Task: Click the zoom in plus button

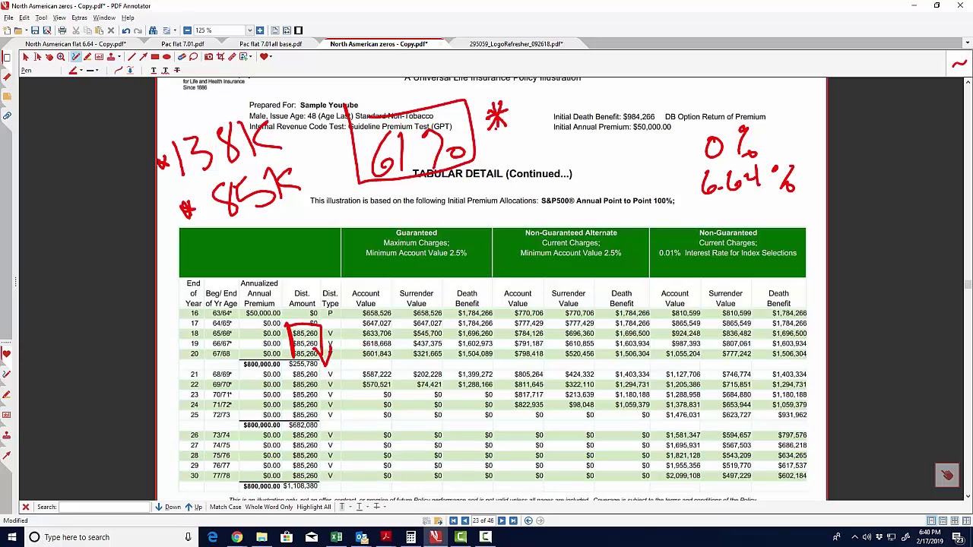Action: click(260, 30)
